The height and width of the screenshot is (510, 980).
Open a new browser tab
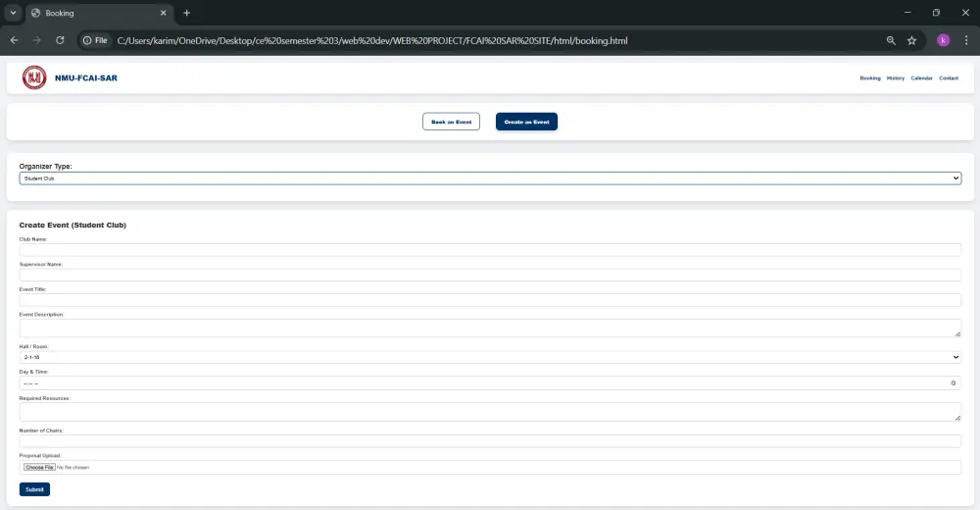click(x=186, y=13)
